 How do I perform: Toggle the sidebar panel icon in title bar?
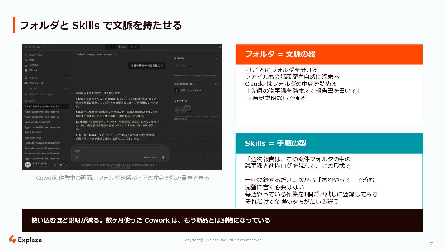[38, 47]
